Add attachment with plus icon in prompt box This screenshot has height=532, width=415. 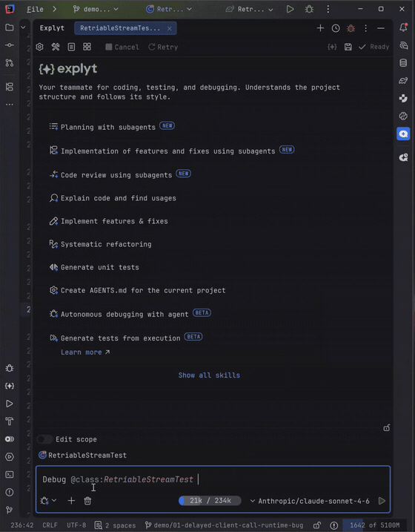tap(71, 500)
